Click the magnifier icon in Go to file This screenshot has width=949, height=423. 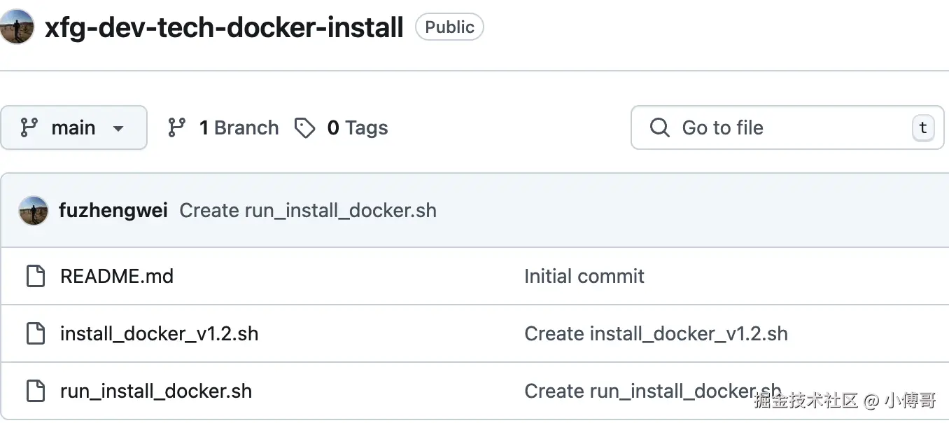tap(659, 127)
